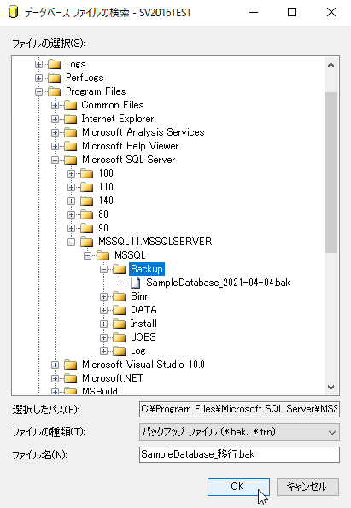Click the Microsoft Visual Studio 10.0 folder icon
The height and width of the screenshot is (508, 351).
pyautogui.click(x=70, y=365)
